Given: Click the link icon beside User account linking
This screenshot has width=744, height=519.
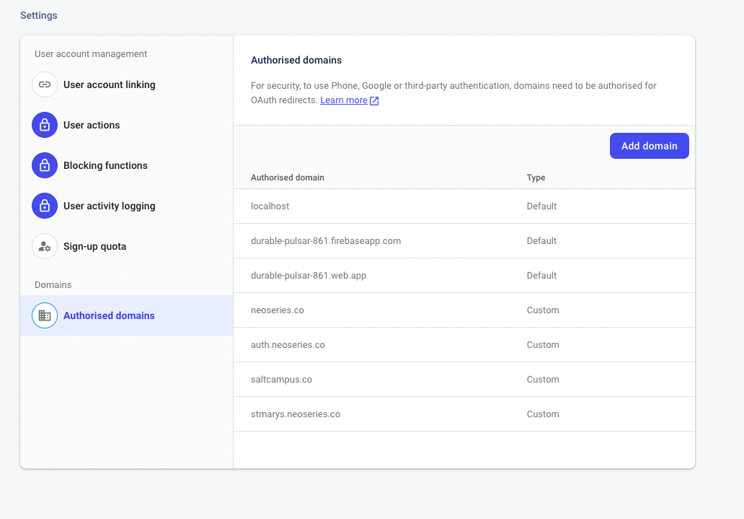Looking at the screenshot, I should 45,84.
